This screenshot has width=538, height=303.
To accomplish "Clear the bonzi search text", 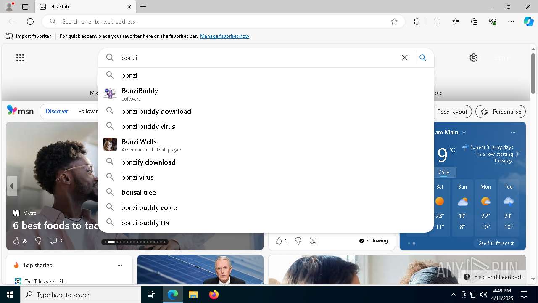I will (x=405, y=58).
